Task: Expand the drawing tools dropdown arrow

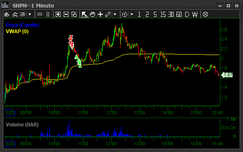Action: click(x=115, y=14)
